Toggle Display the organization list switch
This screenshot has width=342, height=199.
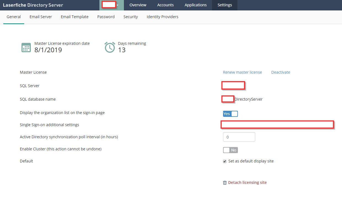[x=230, y=114]
